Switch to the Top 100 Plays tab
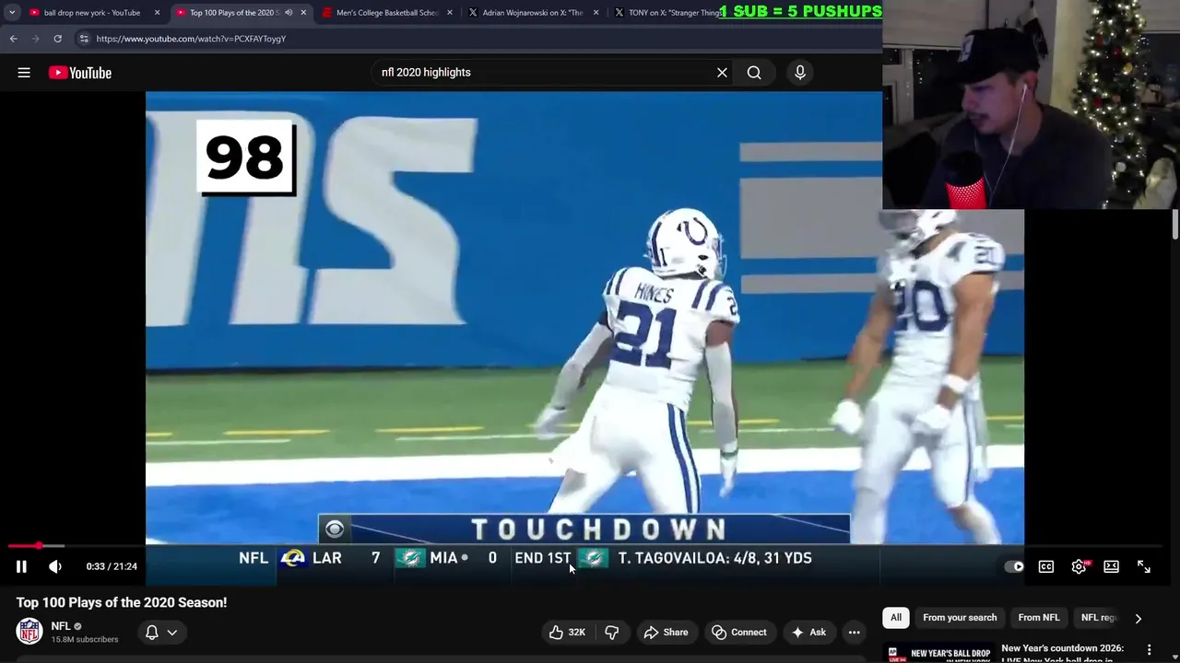This screenshot has height=663, width=1180. [x=235, y=13]
